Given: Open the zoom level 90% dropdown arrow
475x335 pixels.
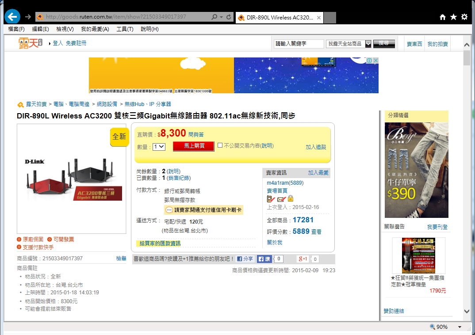Looking at the screenshot, I should click(460, 327).
